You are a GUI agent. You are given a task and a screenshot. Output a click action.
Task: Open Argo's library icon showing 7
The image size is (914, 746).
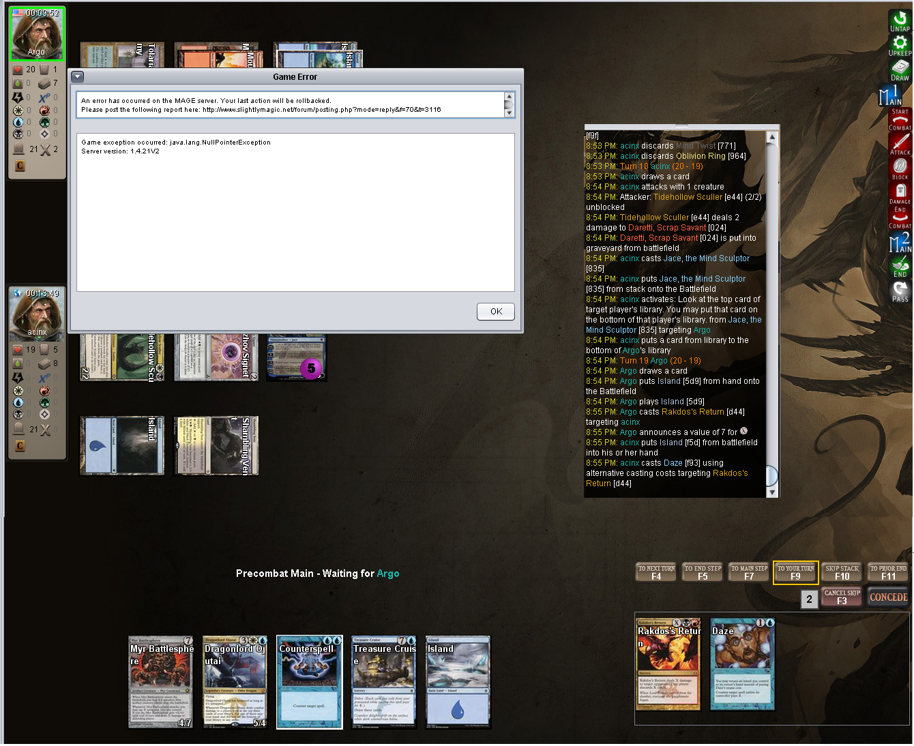coord(44,83)
